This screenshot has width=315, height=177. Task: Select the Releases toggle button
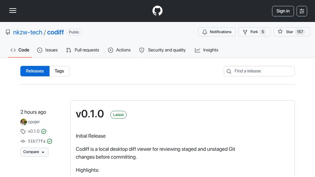[x=35, y=71]
